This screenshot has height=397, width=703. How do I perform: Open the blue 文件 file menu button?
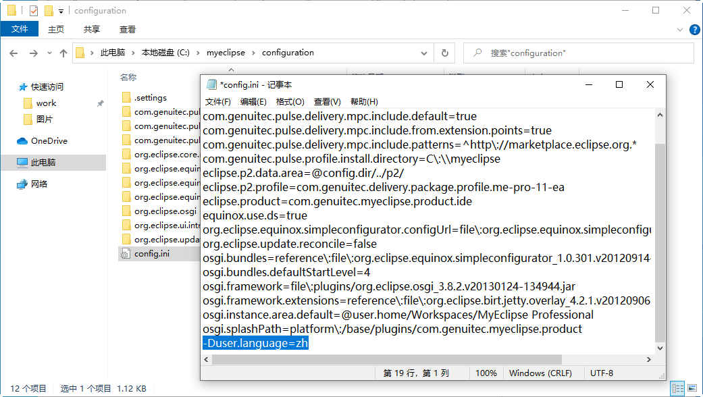tap(20, 30)
